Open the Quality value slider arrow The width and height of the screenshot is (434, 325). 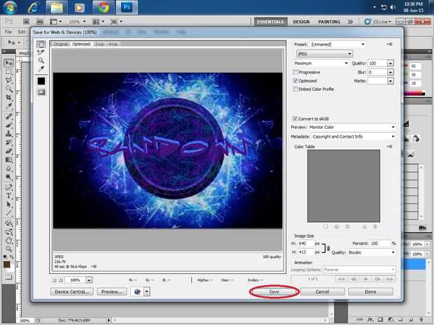click(x=391, y=64)
